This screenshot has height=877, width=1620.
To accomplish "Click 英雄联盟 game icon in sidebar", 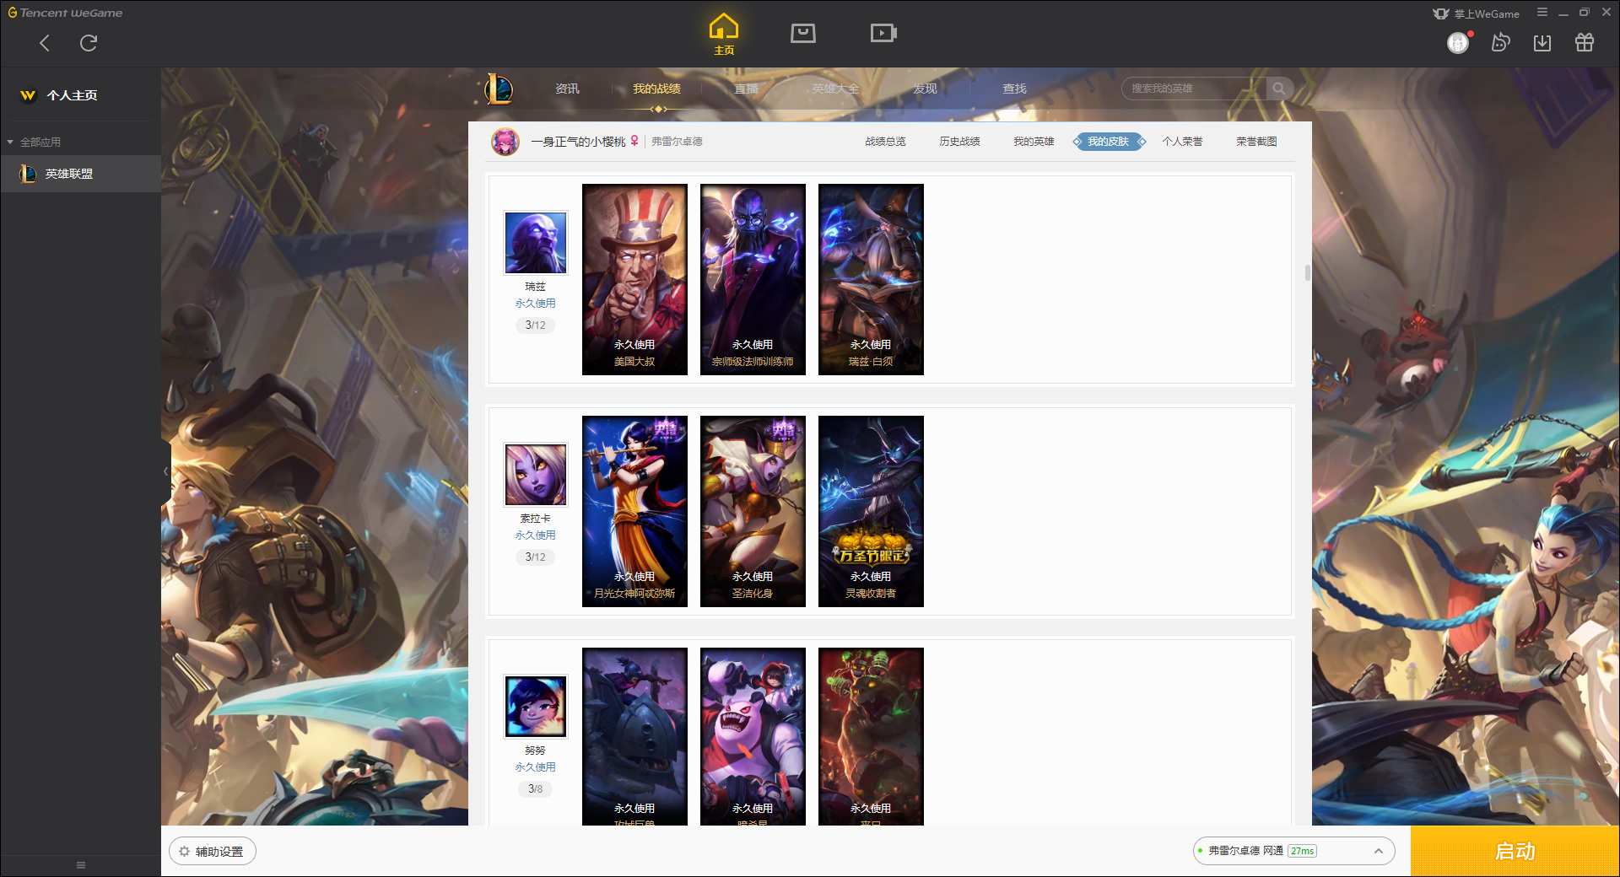I will 28,174.
